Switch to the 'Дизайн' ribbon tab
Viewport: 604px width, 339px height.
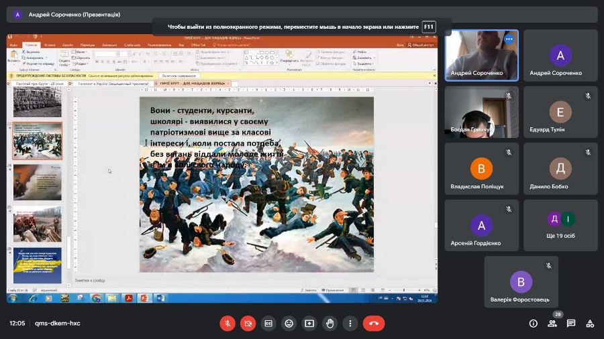[68, 45]
